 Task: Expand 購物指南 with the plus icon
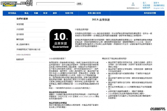pyautogui.click(x=44, y=40)
